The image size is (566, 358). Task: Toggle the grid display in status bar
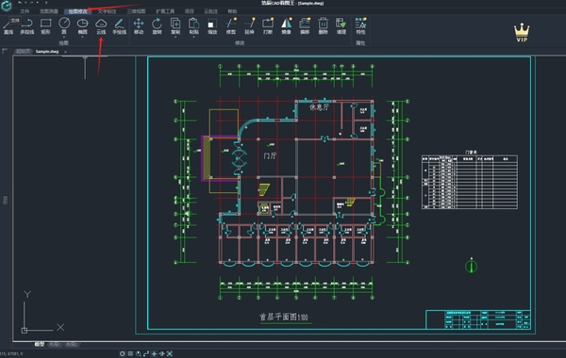pyautogui.click(x=130, y=353)
